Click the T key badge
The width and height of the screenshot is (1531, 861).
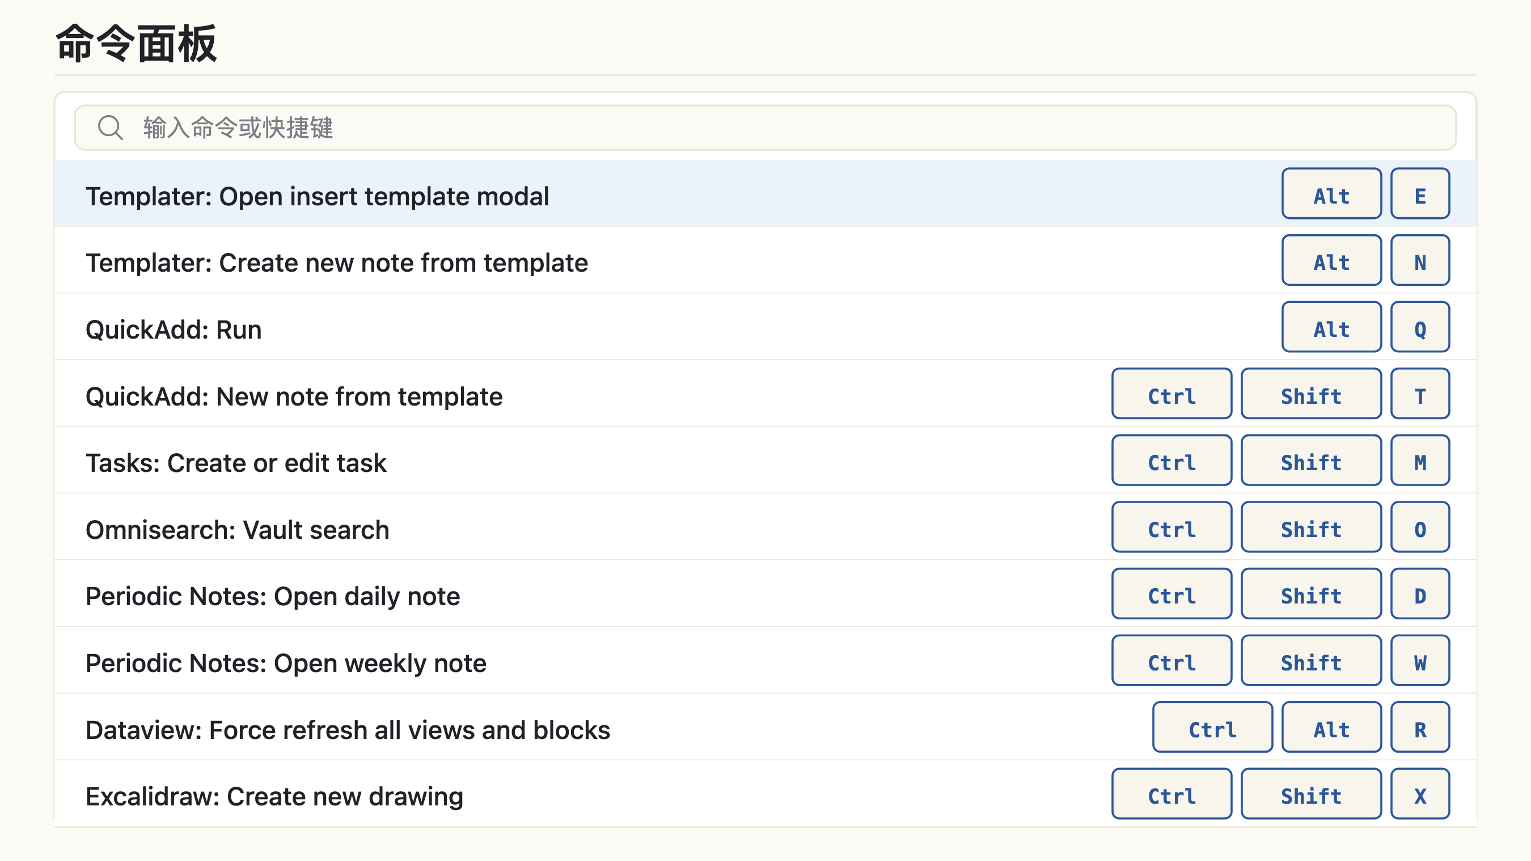click(1420, 393)
